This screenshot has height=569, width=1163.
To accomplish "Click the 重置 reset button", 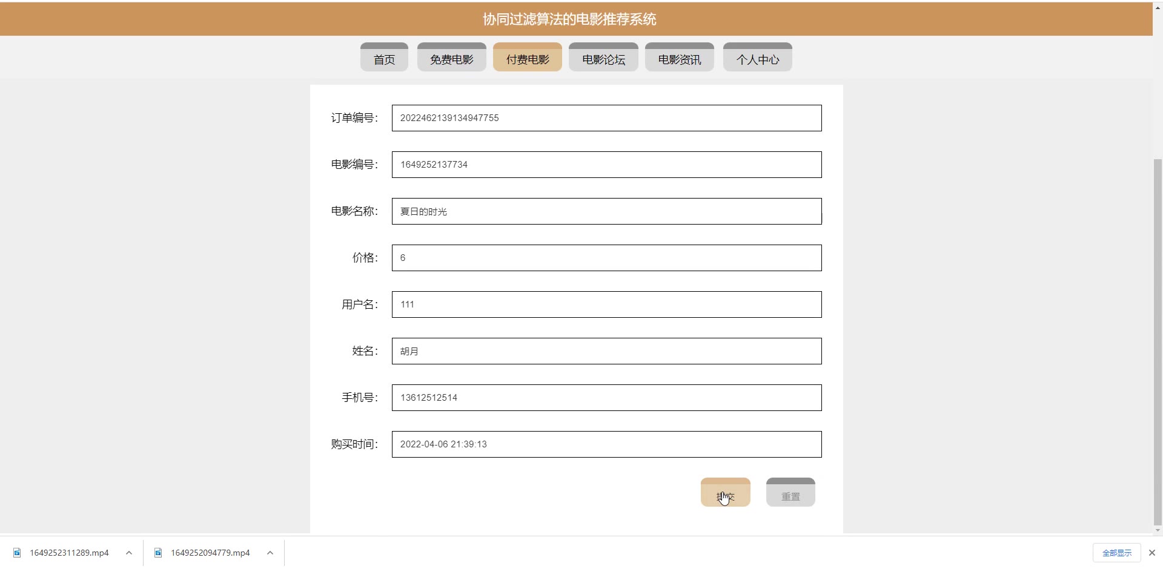I will [790, 492].
